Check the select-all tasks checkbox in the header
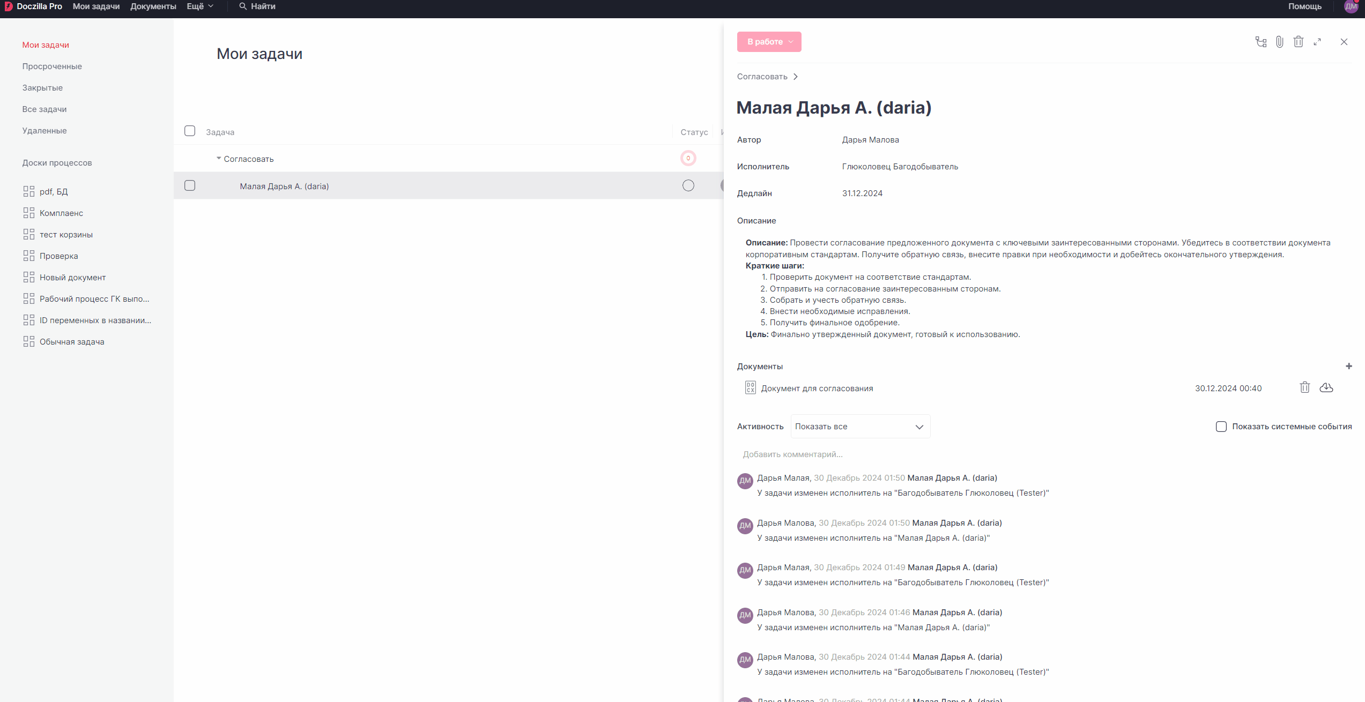 tap(190, 131)
